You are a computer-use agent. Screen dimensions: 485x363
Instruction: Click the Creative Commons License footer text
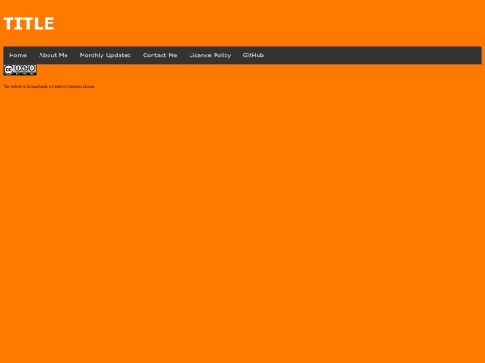48,87
